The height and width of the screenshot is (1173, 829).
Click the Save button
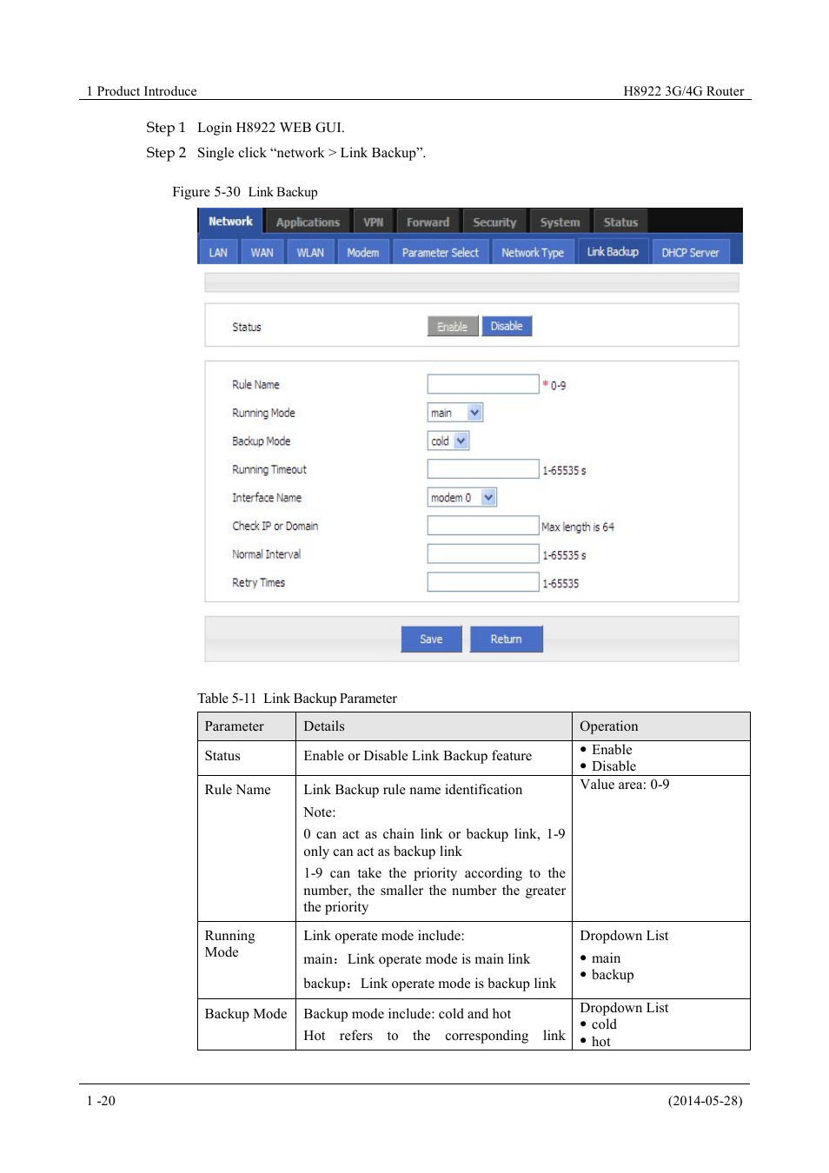tap(431, 640)
